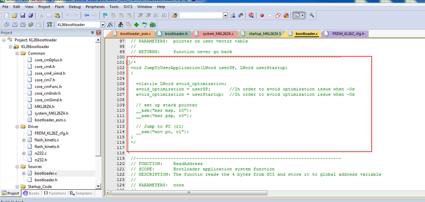Collapse the Sources folder
This screenshot has height=202, width=425.
[17, 167]
